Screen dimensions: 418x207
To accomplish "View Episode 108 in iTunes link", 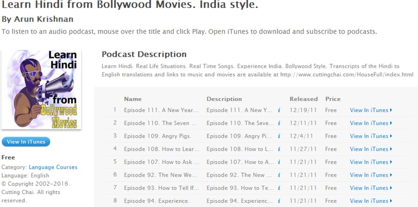I will 371,149.
